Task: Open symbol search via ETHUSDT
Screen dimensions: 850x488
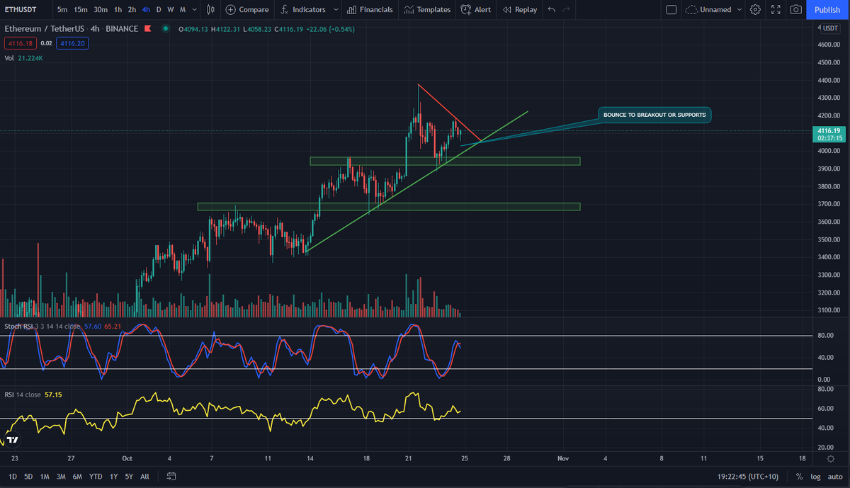Action: coord(22,10)
